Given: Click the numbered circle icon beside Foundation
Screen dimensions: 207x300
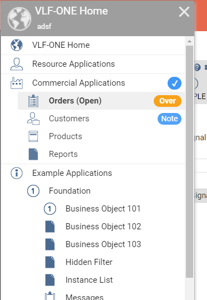Looking at the screenshot, I should (33, 191).
